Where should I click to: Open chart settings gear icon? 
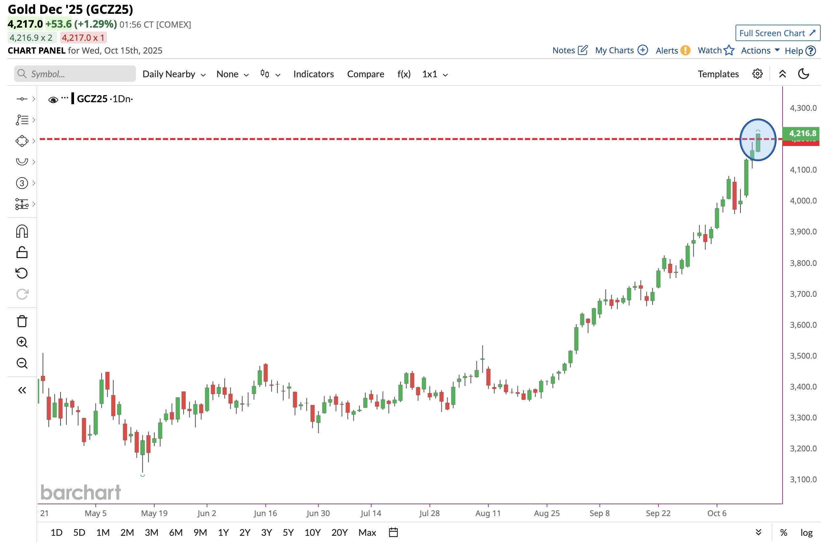pos(757,74)
